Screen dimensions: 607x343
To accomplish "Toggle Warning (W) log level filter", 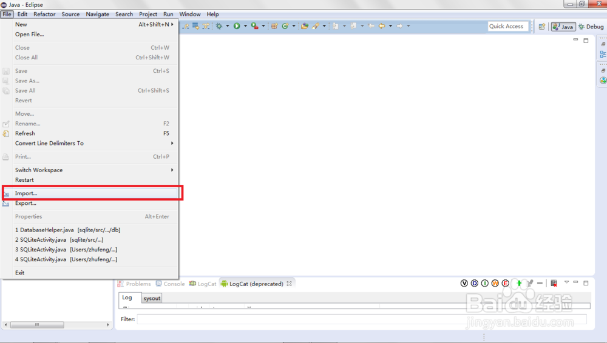I will pos(495,284).
